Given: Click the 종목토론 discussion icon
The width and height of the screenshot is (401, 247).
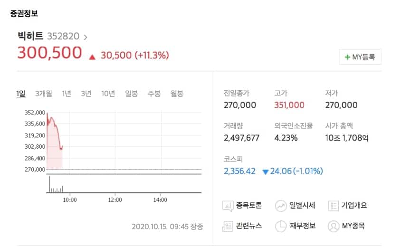Looking at the screenshot, I should click(227, 206).
